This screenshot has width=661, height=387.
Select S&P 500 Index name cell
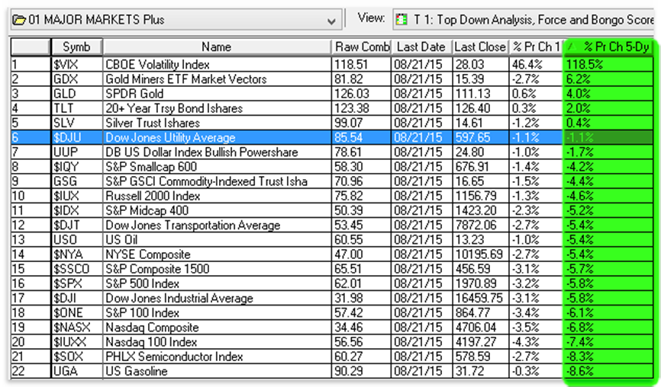point(217,283)
